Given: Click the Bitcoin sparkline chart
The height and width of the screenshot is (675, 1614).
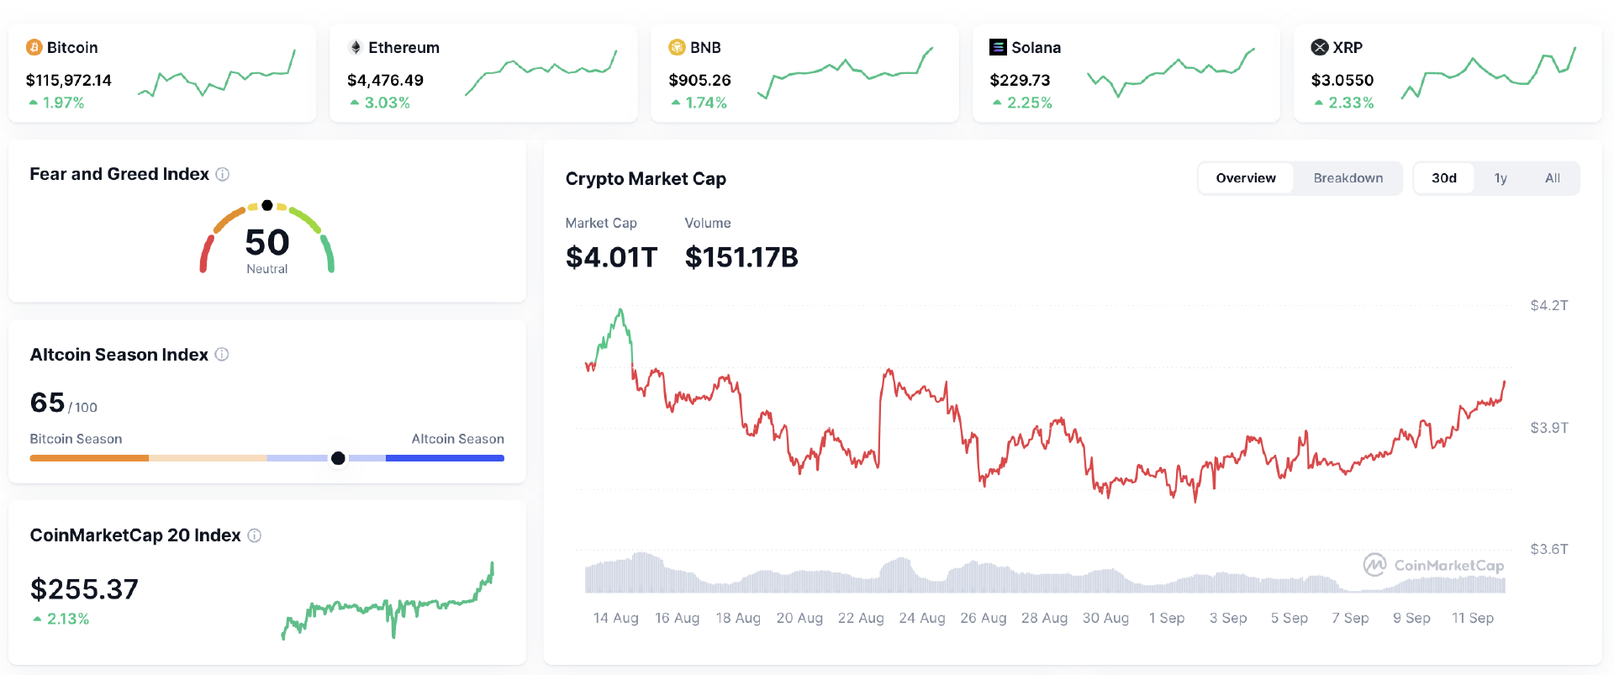Looking at the screenshot, I should (x=216, y=73).
